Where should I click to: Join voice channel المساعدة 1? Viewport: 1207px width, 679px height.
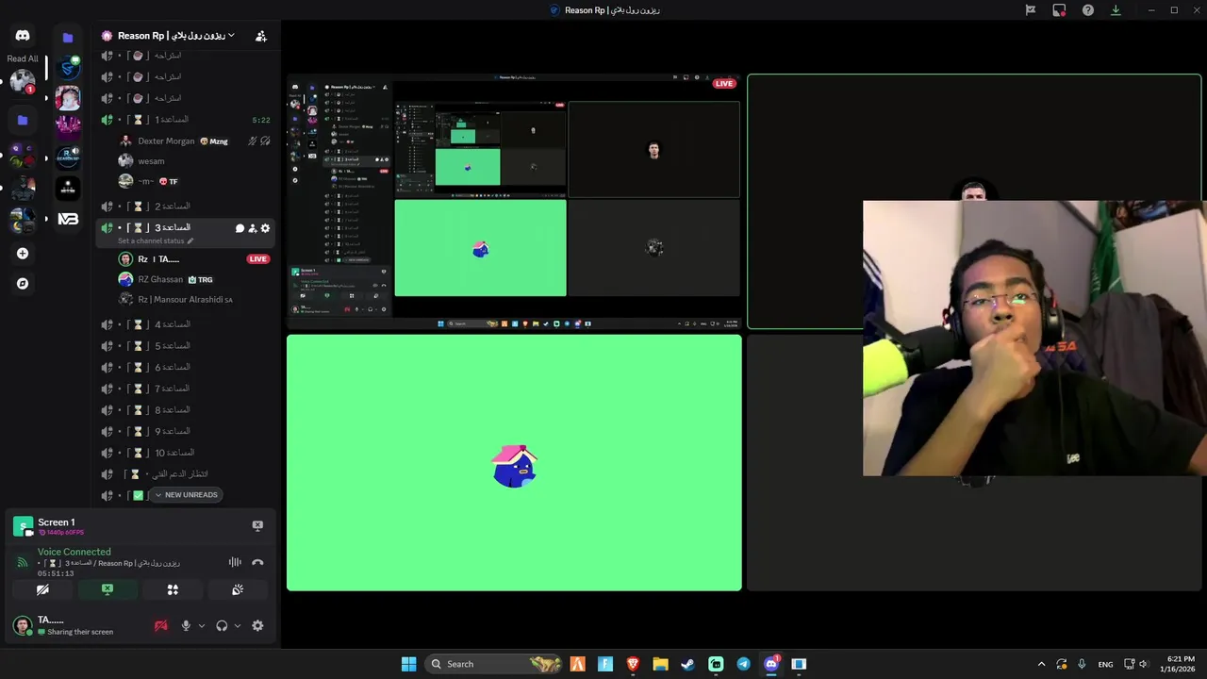[x=187, y=120]
